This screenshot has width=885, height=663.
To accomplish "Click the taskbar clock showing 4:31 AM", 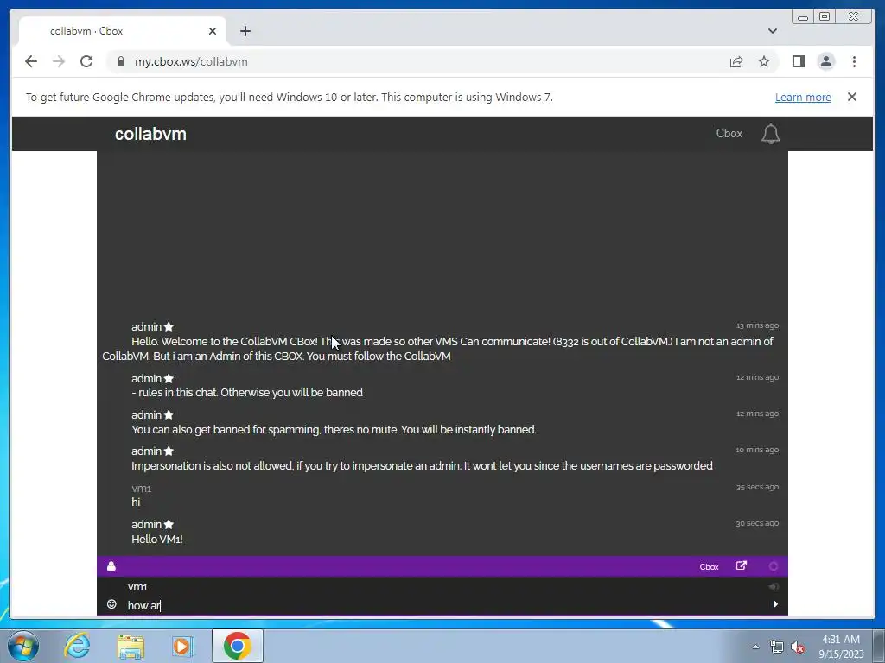I will (841, 646).
